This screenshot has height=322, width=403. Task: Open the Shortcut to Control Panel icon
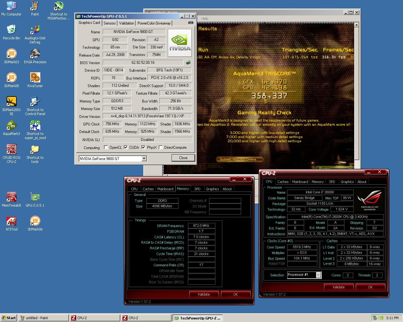coord(35,106)
